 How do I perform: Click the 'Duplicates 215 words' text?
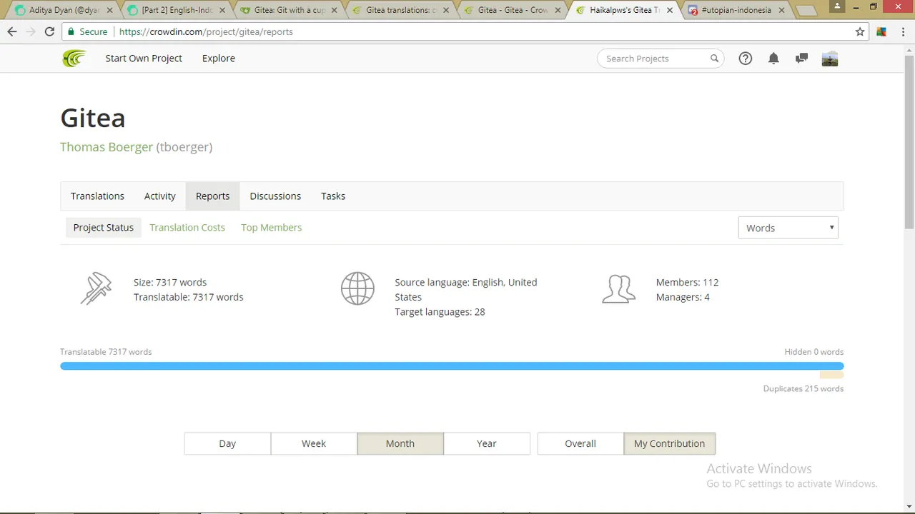(x=803, y=388)
